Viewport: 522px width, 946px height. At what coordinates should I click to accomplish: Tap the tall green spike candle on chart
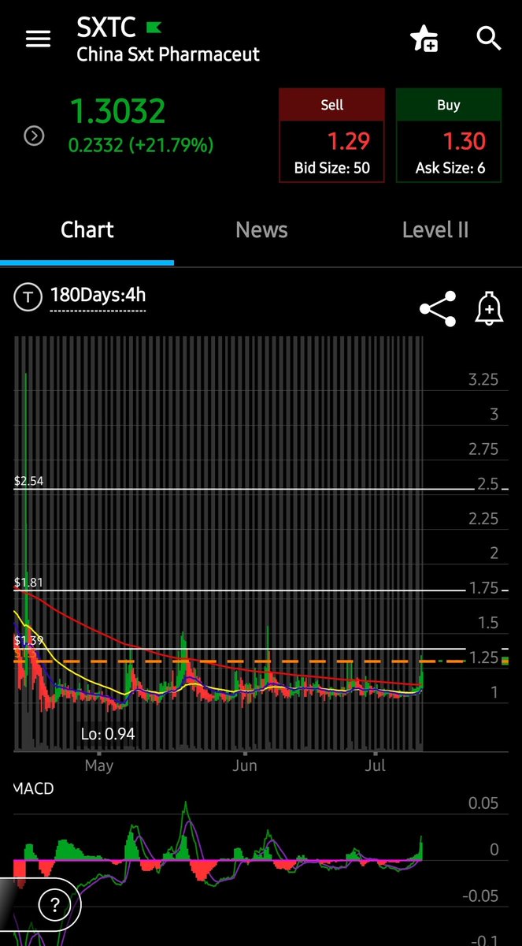(x=26, y=505)
